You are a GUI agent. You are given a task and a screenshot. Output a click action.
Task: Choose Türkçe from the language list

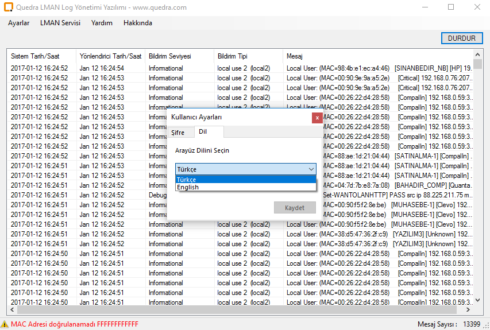click(x=187, y=180)
